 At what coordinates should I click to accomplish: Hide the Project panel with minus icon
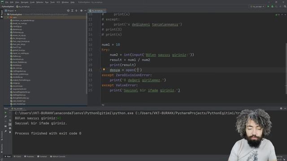click(x=85, y=11)
